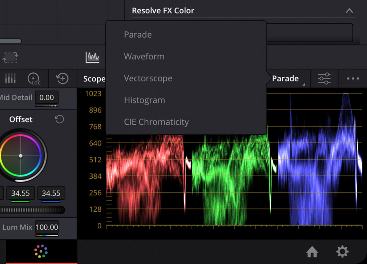This screenshot has height=264, width=367.
Task: Click the Lum Mix 100.00 field
Action: (47, 227)
